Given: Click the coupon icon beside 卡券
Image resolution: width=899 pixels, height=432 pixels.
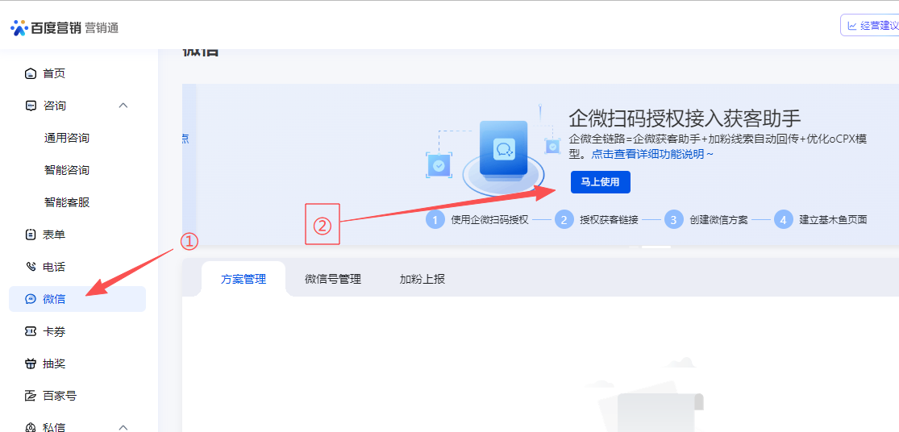Looking at the screenshot, I should click(31, 331).
